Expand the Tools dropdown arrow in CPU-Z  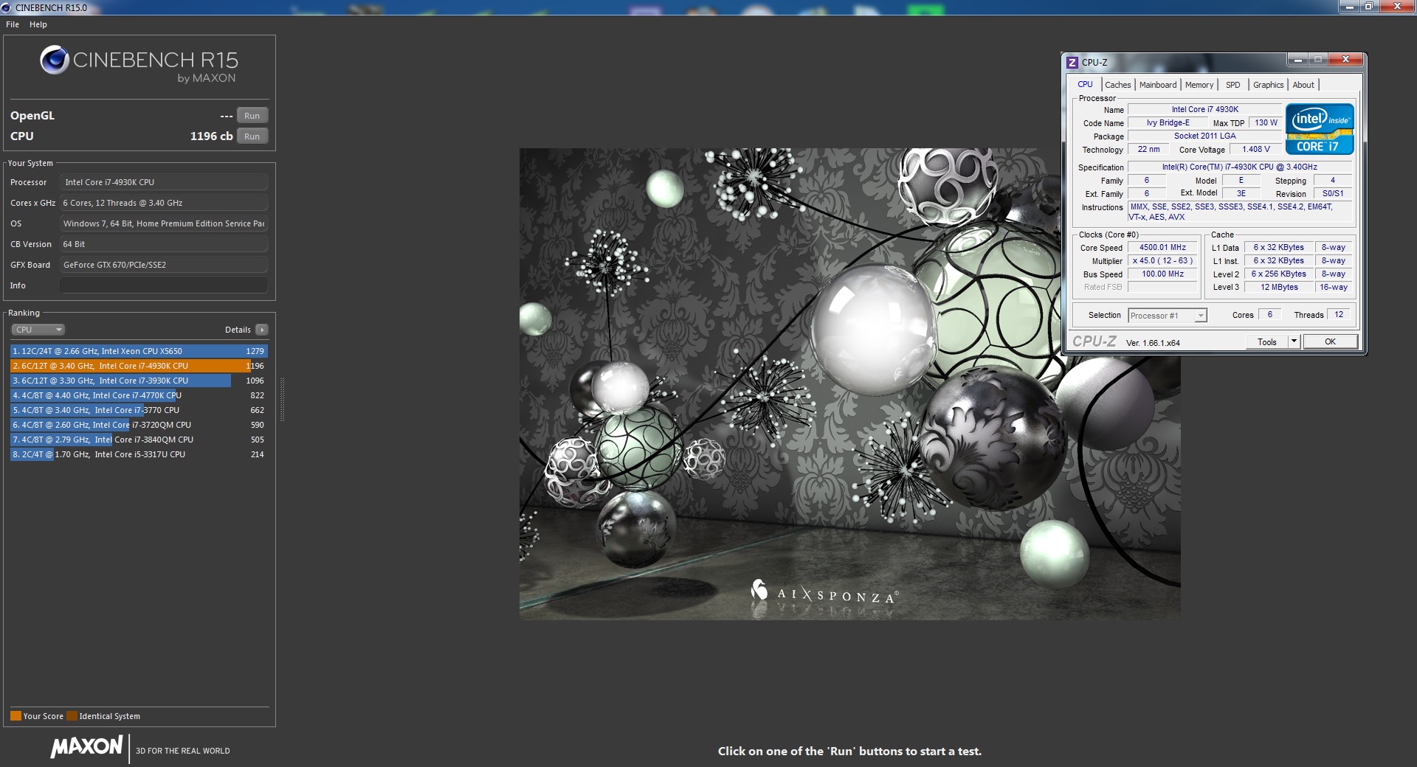1294,341
